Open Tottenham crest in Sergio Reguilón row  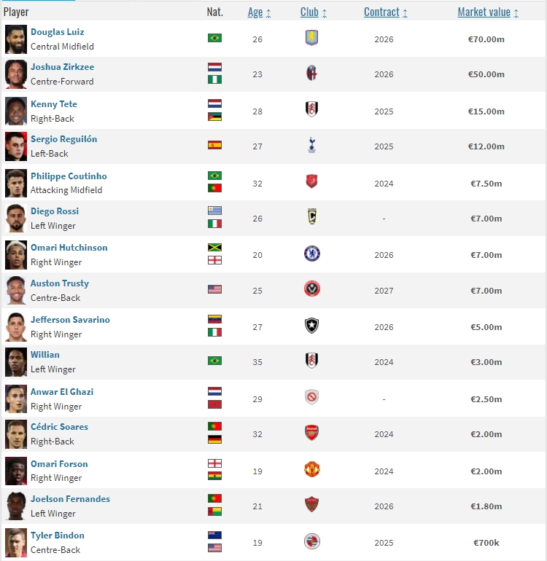click(312, 146)
